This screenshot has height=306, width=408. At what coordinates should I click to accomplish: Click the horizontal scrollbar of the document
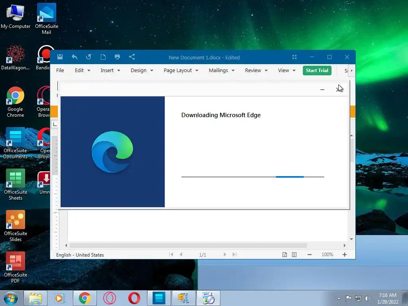point(188,245)
